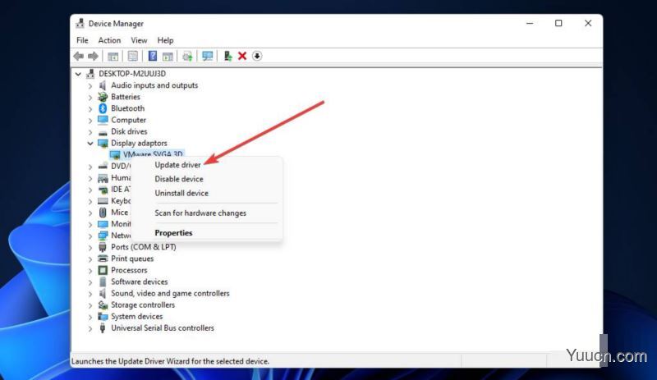Image resolution: width=657 pixels, height=380 pixels.
Task: Open Properties from the context menu
Action: [173, 232]
